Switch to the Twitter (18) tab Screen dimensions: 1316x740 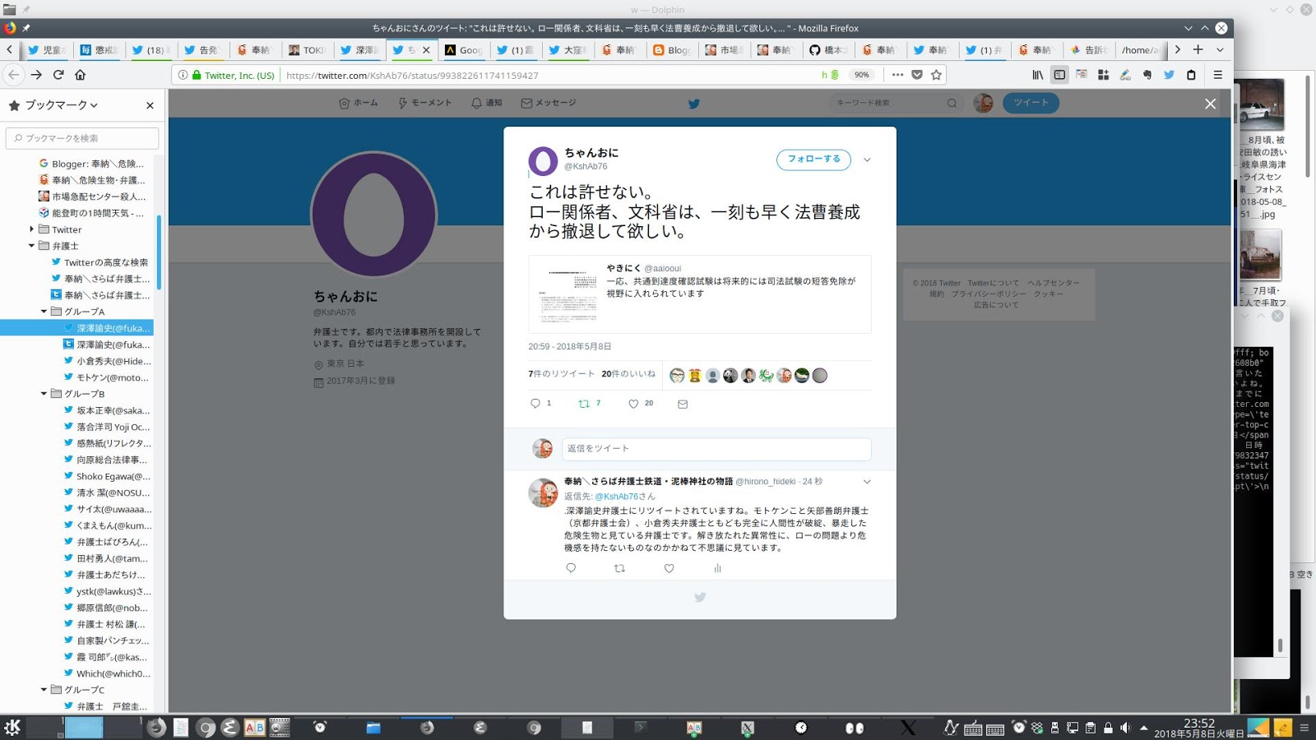tap(150, 50)
